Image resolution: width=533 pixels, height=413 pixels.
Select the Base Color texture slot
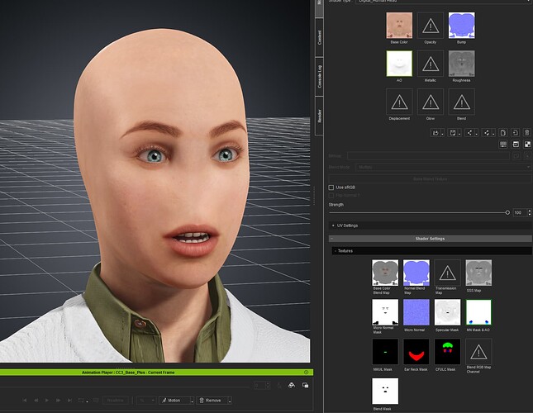pyautogui.click(x=399, y=25)
